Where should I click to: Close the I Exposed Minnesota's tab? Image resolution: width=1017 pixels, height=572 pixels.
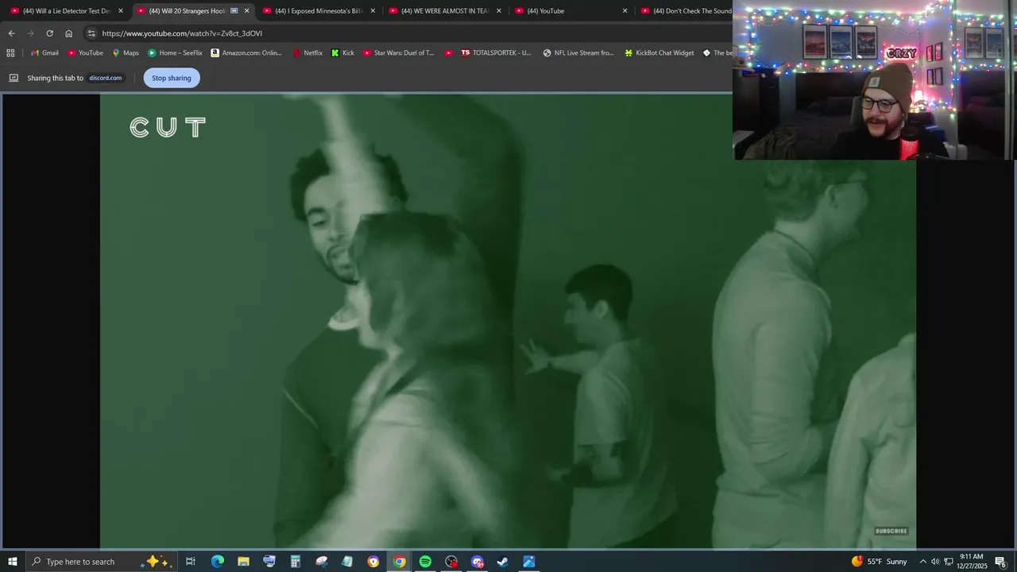click(373, 11)
